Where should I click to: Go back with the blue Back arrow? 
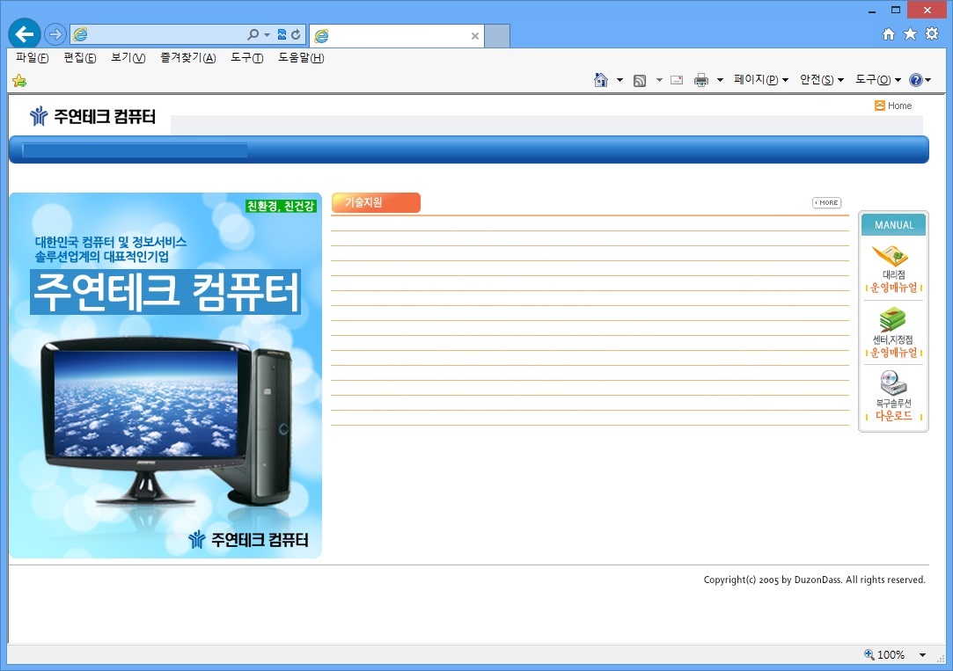tap(25, 34)
